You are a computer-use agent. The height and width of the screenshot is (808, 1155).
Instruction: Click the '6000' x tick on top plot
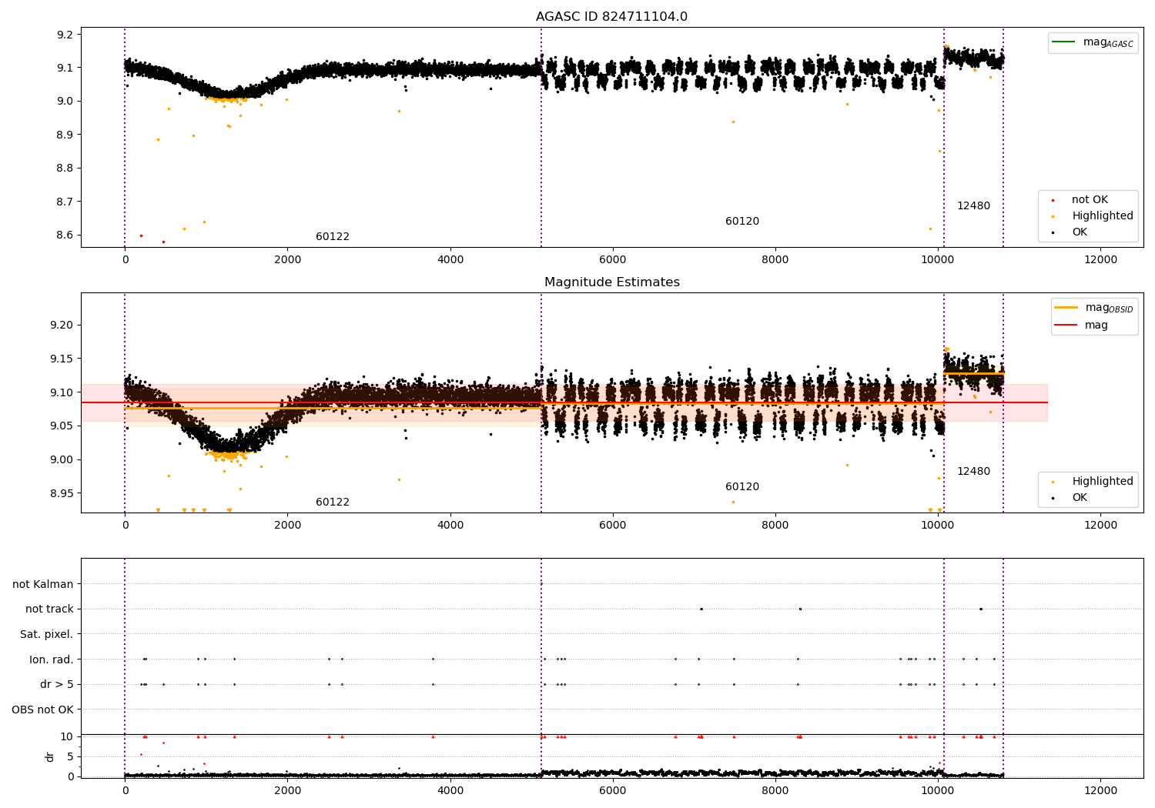(613, 259)
